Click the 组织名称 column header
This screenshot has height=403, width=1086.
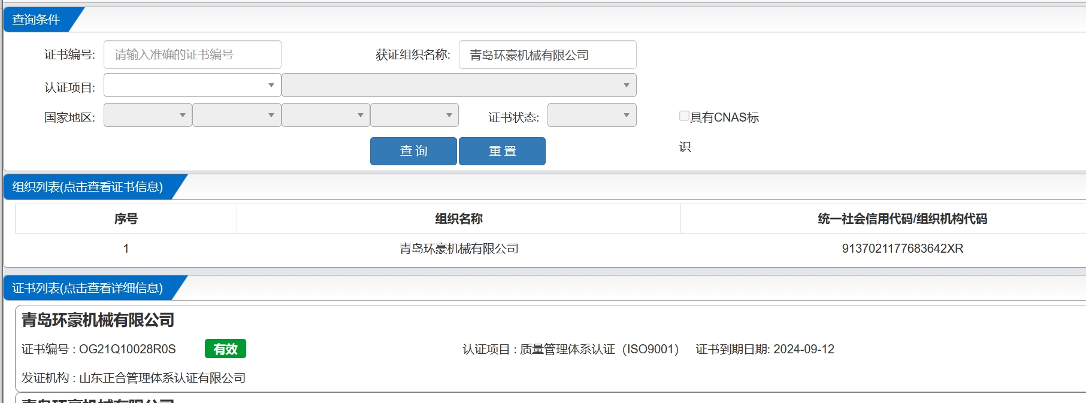point(459,219)
